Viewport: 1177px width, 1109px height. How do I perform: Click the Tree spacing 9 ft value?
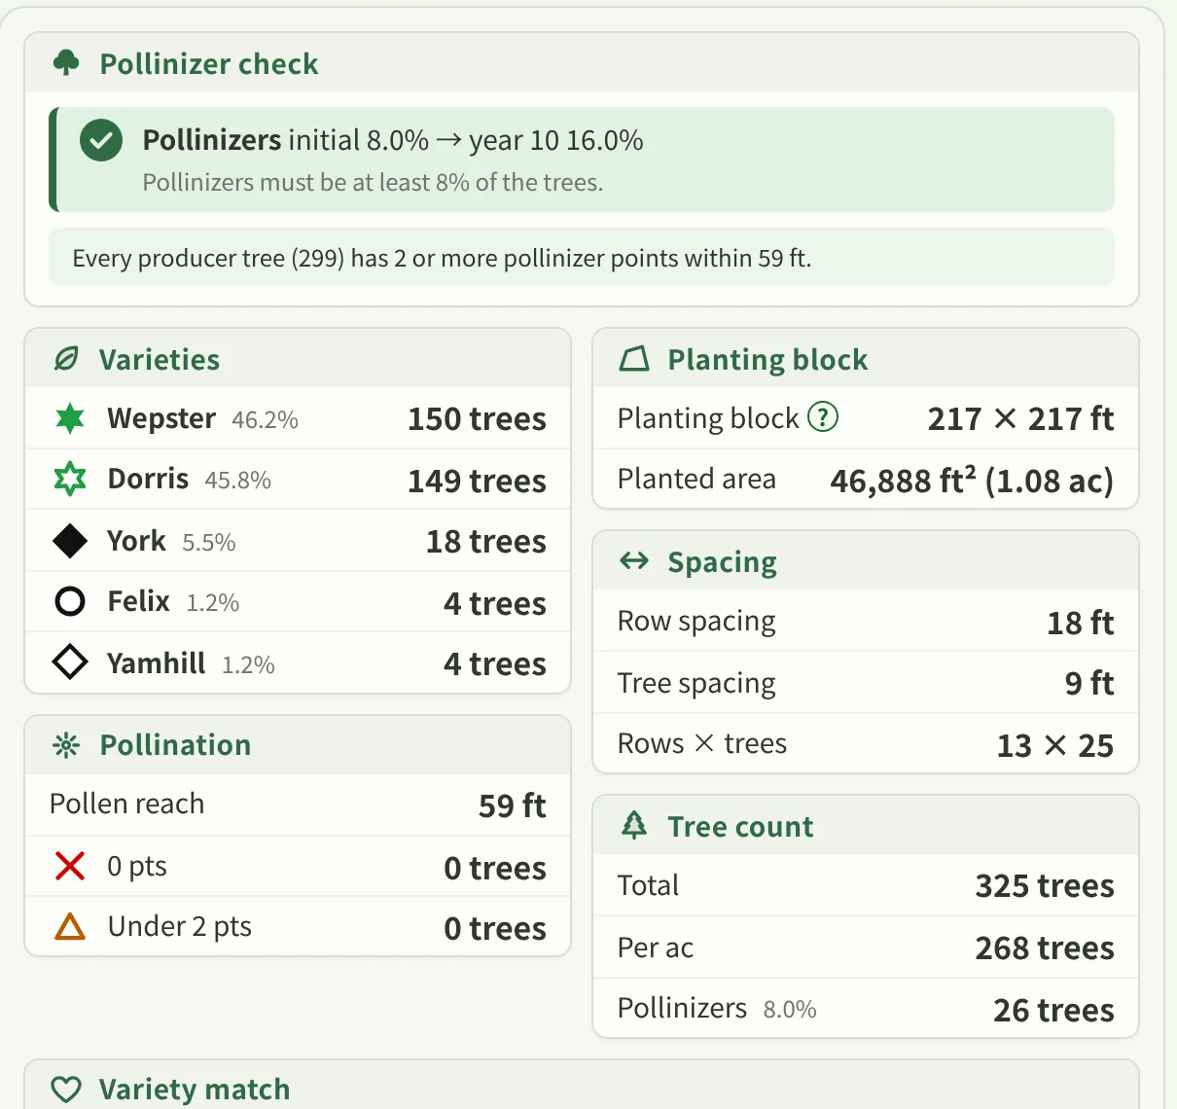[1089, 684]
